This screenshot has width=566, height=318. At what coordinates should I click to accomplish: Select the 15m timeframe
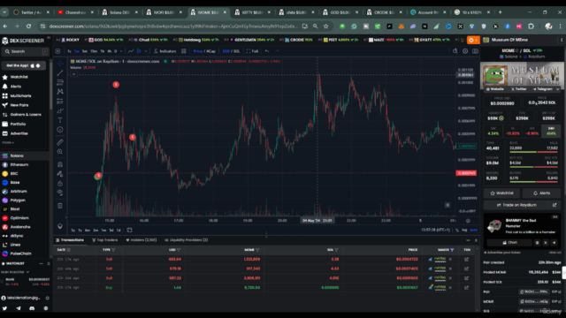(x=94, y=51)
